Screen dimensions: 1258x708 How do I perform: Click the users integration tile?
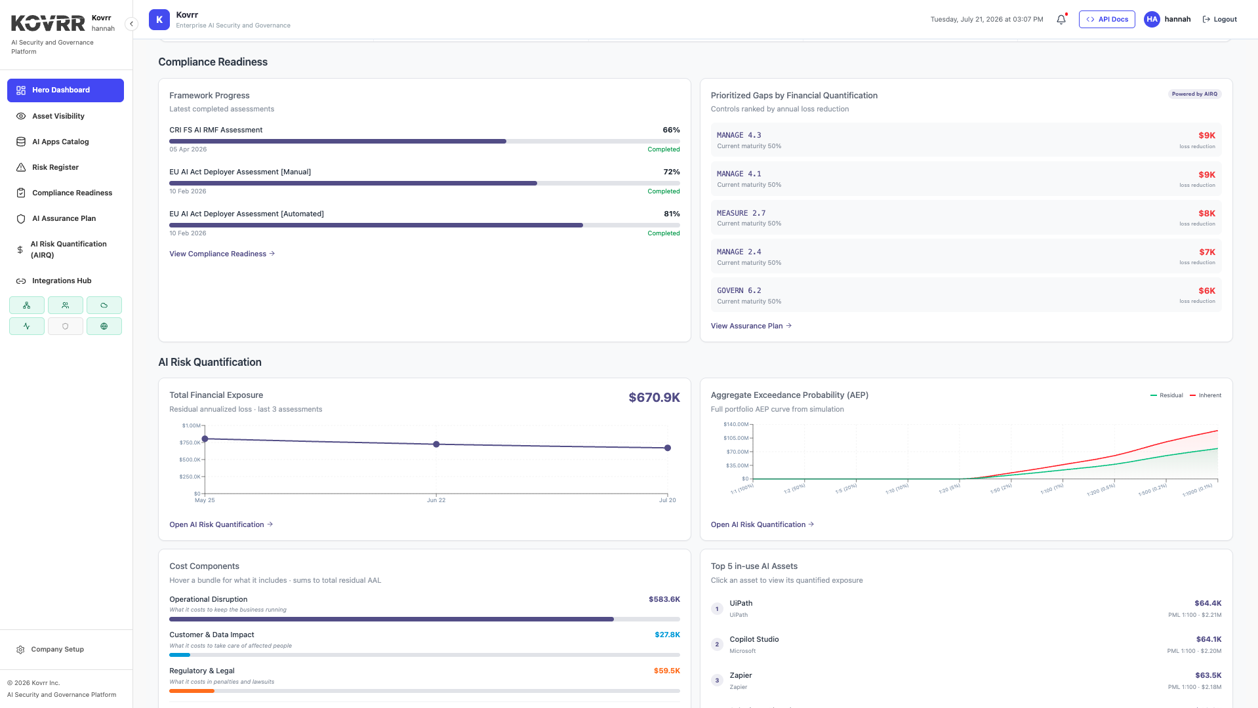tap(66, 305)
